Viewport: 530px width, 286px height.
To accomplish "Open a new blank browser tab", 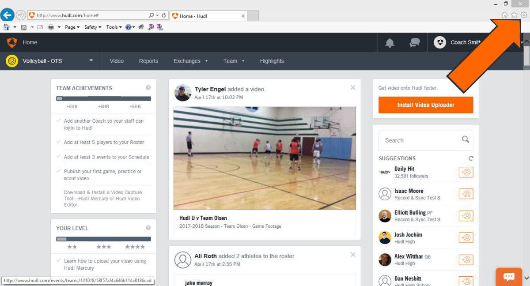I will (x=253, y=16).
